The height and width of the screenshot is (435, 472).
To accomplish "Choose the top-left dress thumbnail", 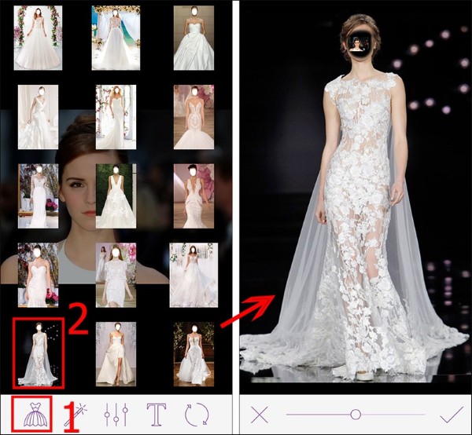I will tap(37, 38).
